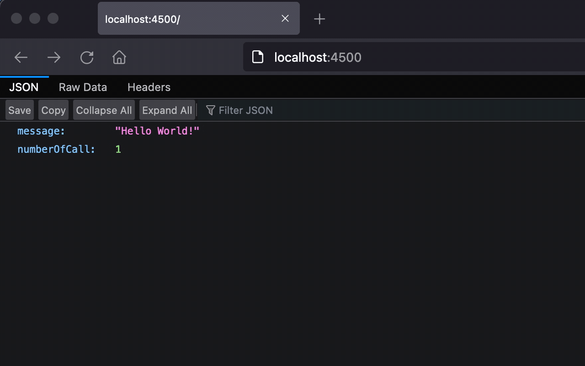This screenshot has height=366, width=585.
Task: Navigate back using the back arrow
Action: click(21, 57)
